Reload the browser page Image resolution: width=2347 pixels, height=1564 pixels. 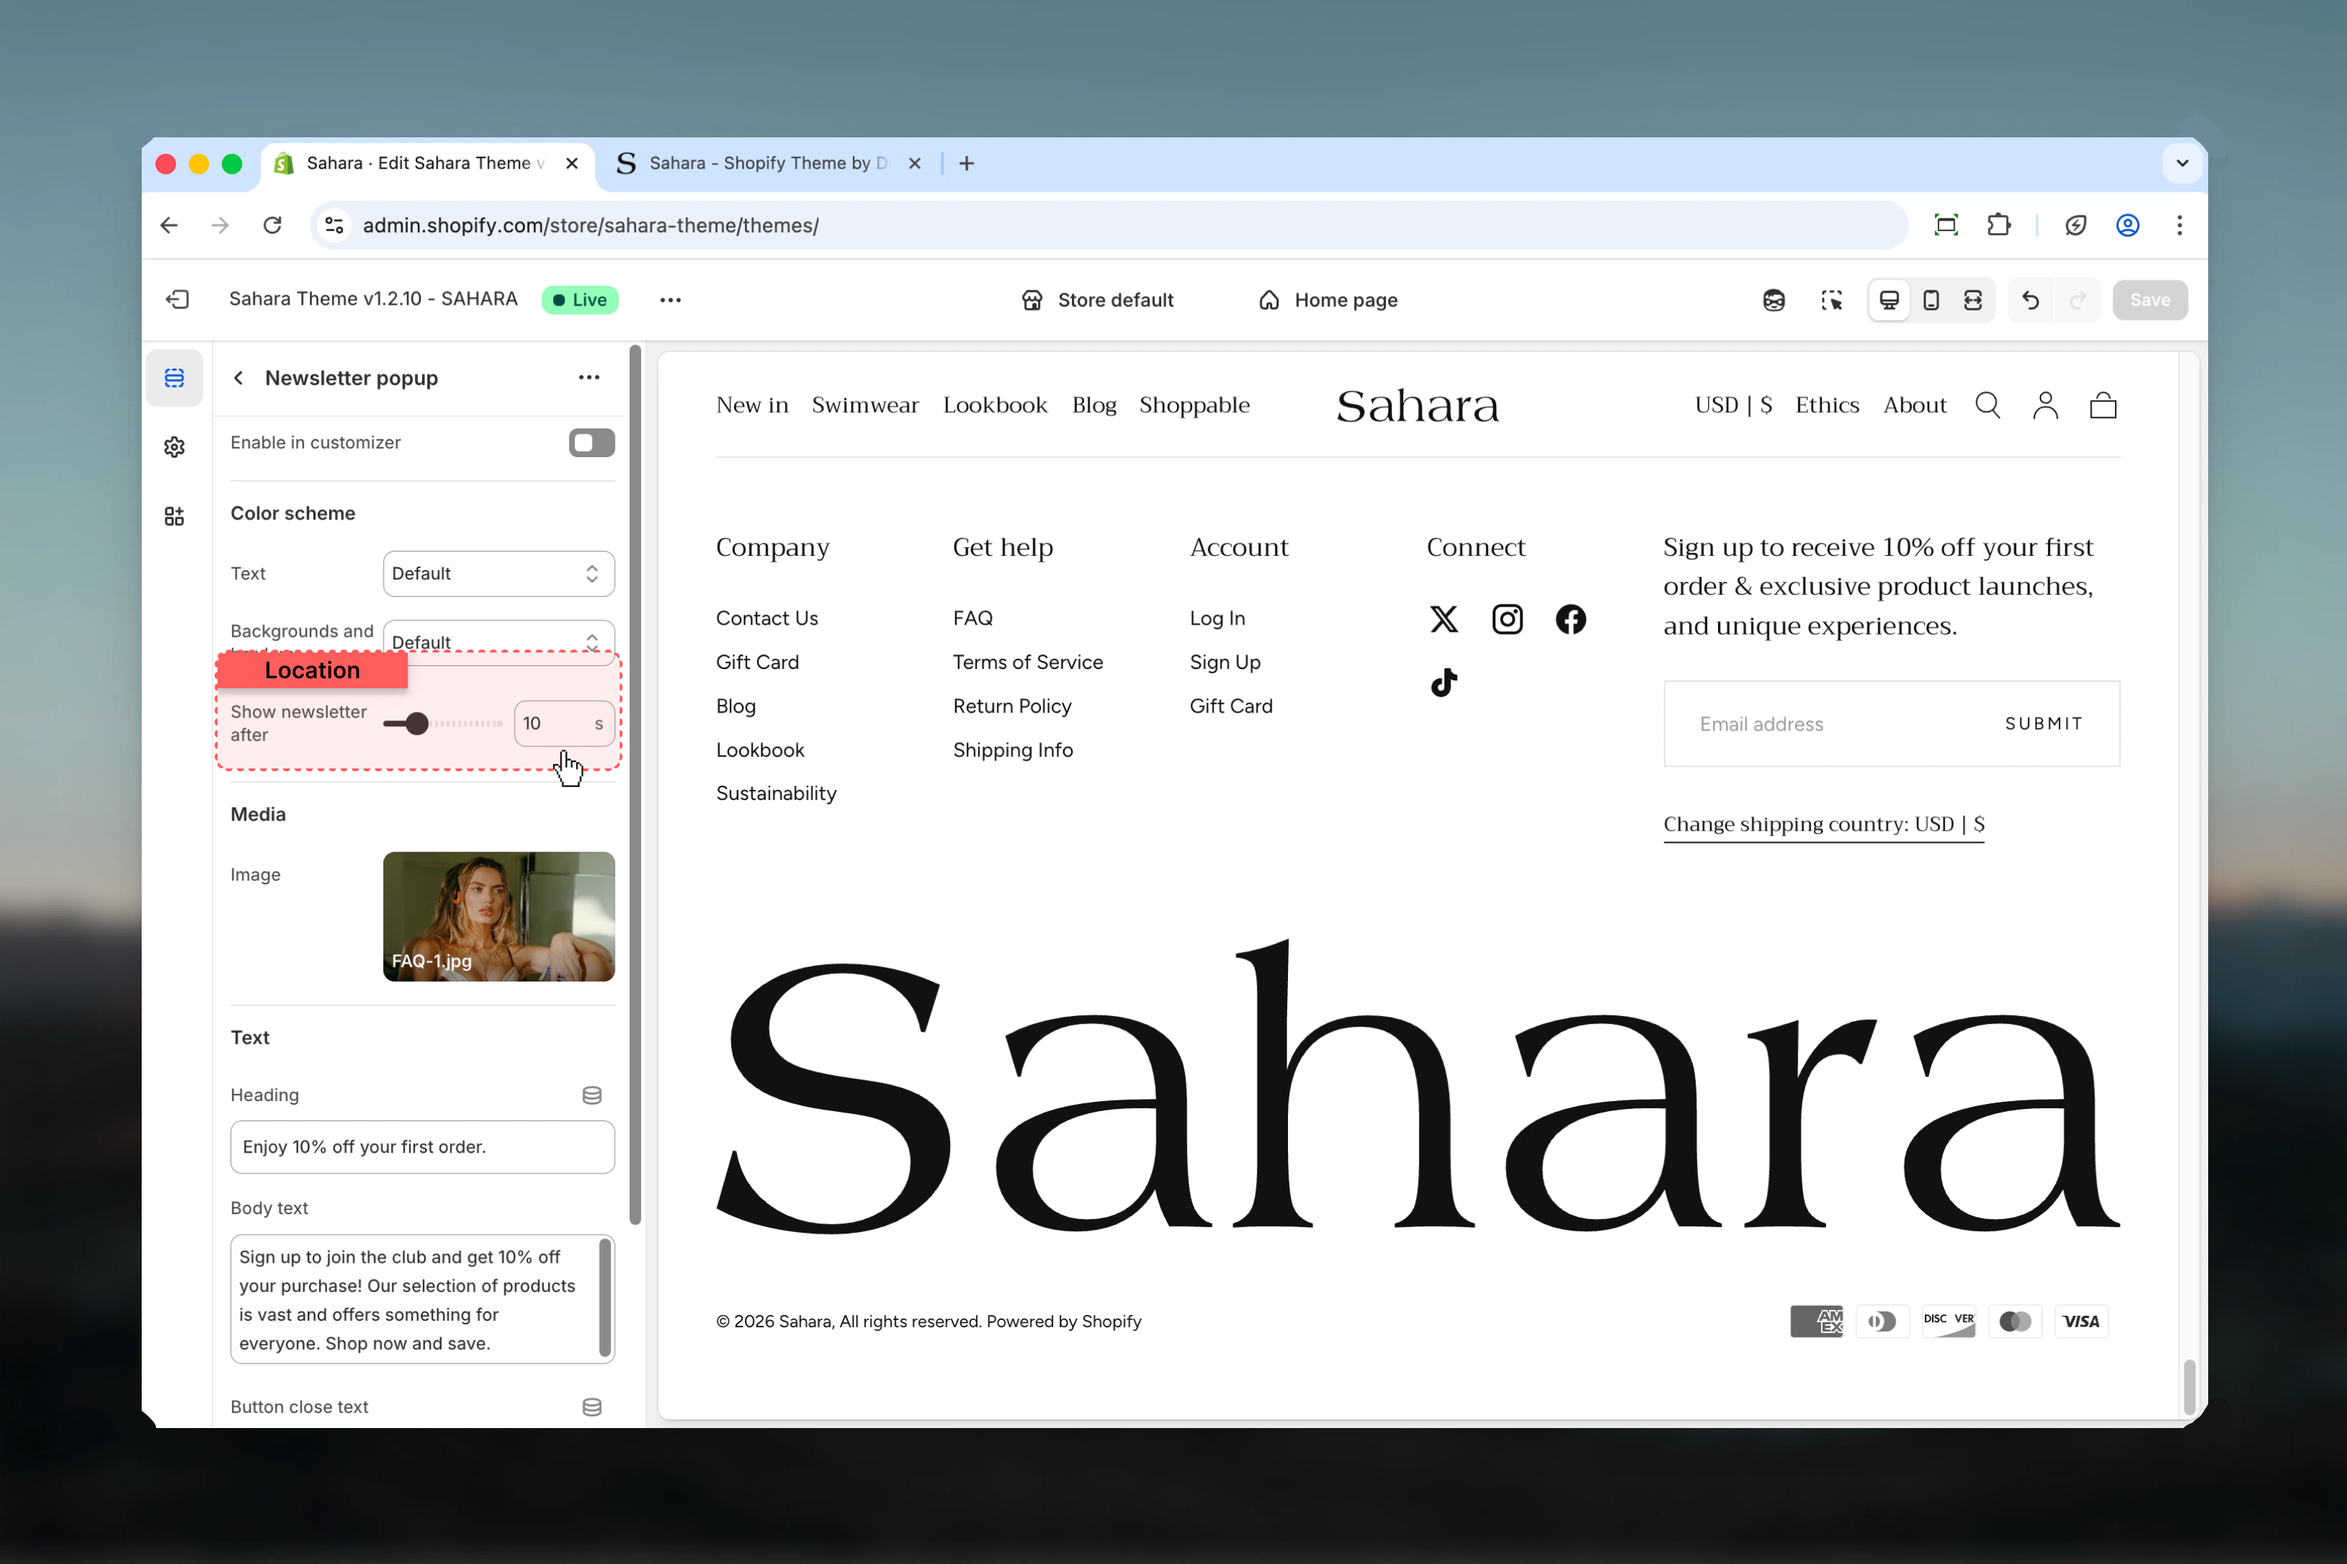[273, 225]
